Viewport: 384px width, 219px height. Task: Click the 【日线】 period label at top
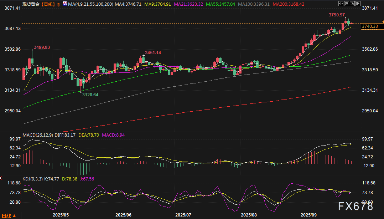pyautogui.click(x=48, y=5)
